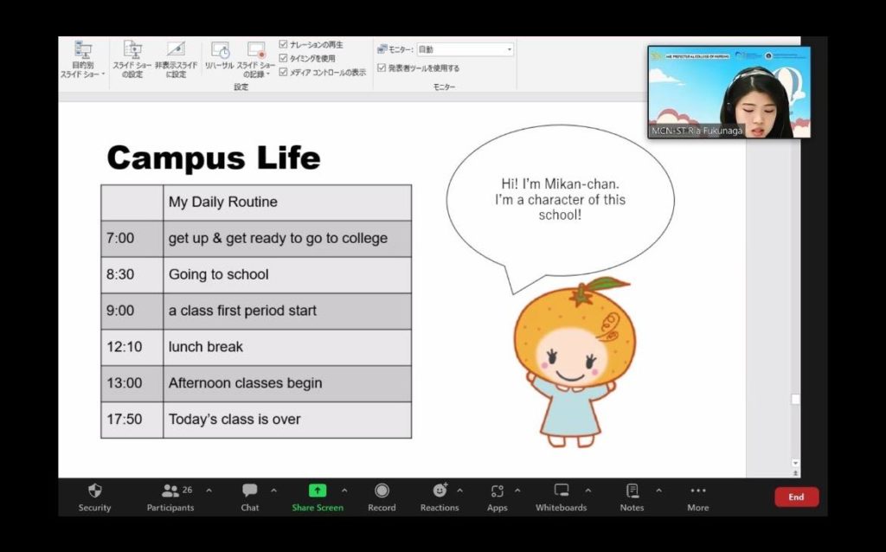This screenshot has height=552, width=886.
Task: Click the slide pane scrollbar down arrow
Action: [796, 463]
